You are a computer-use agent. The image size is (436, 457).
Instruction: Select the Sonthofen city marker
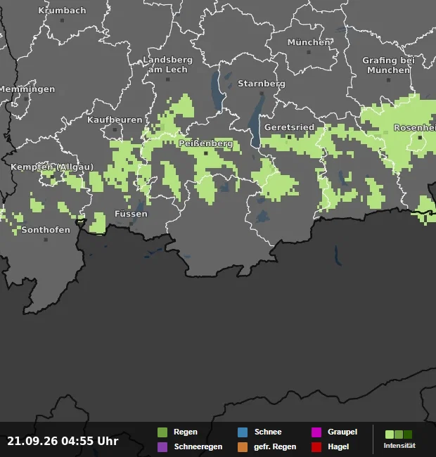46,240
